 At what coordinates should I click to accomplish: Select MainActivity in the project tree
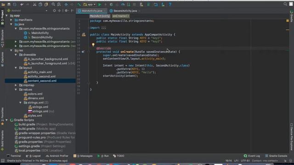(x=40, y=33)
